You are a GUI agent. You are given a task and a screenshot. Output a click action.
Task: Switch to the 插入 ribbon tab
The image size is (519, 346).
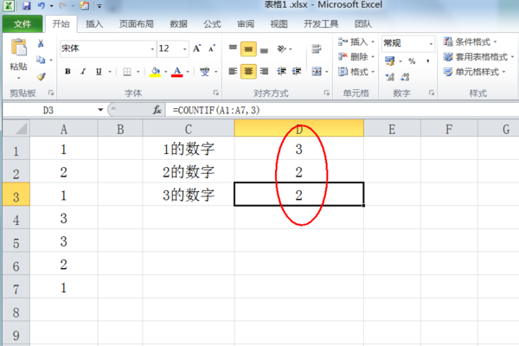pyautogui.click(x=94, y=24)
